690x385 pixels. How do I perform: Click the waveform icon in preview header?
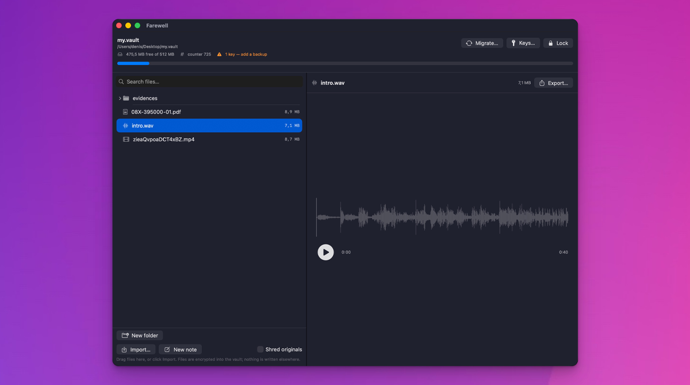tap(315, 83)
